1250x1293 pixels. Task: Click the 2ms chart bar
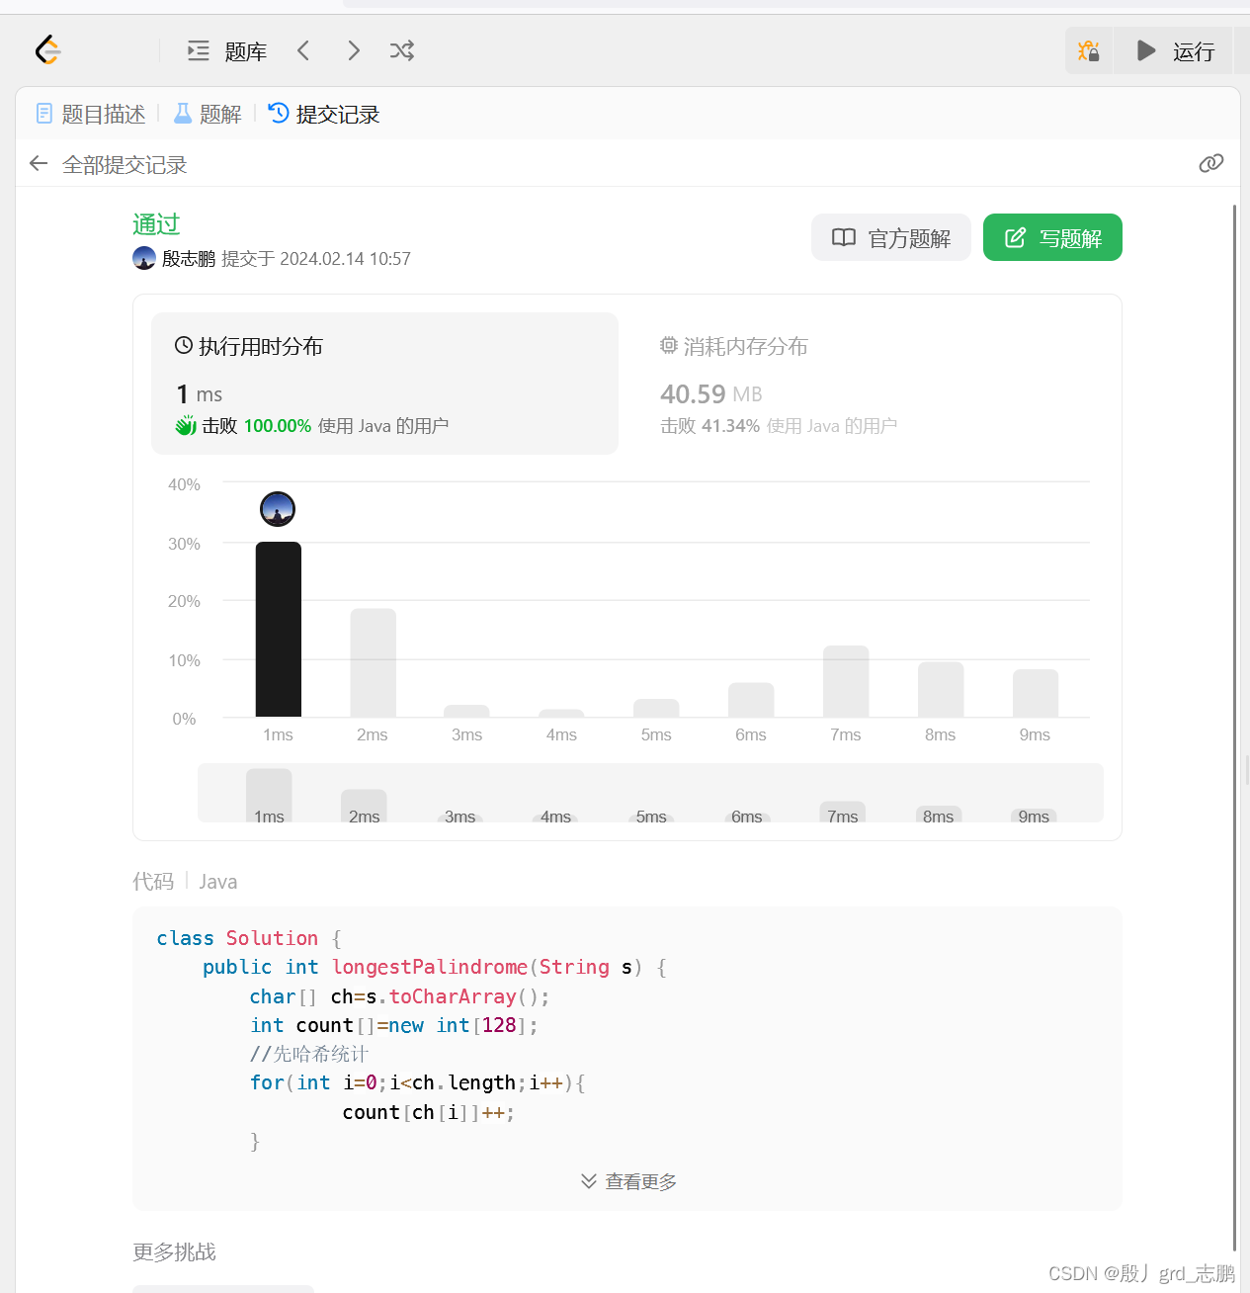[374, 662]
